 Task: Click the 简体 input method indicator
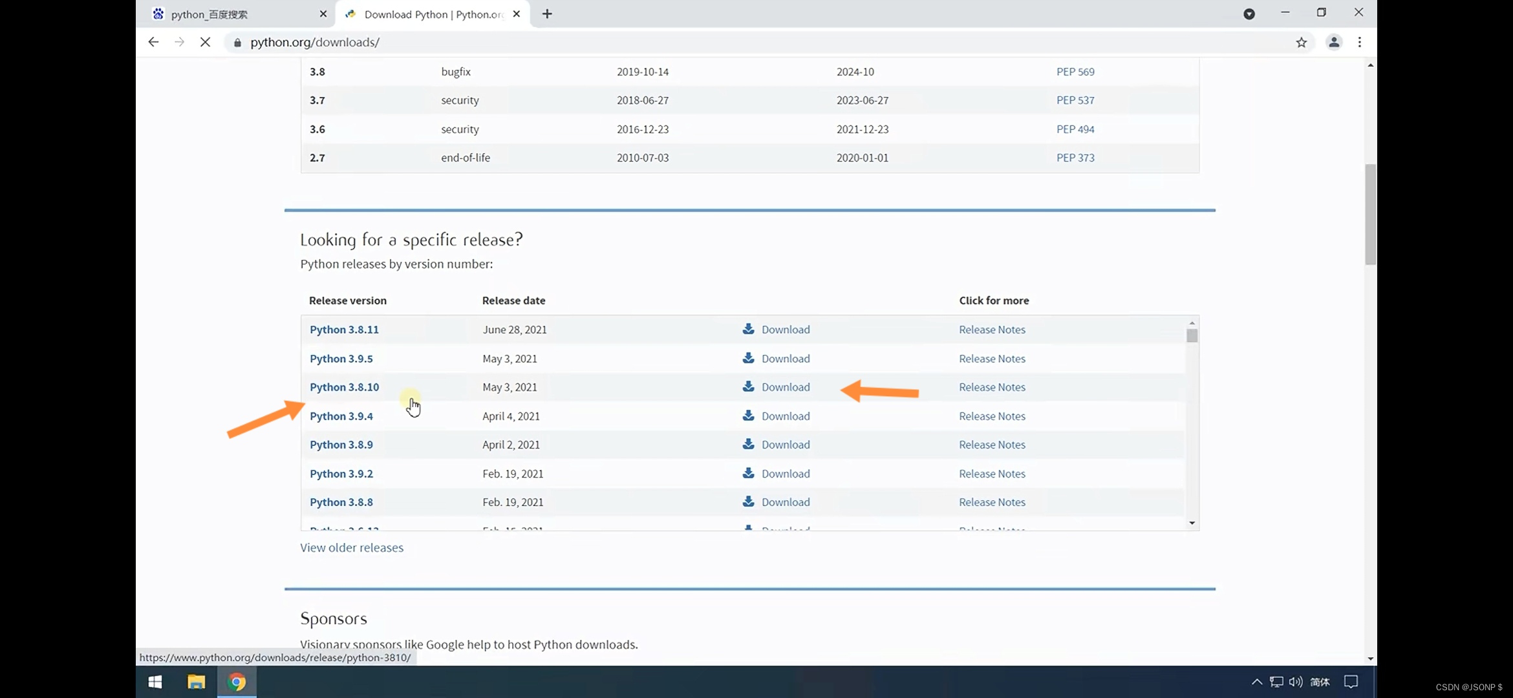pos(1319,682)
